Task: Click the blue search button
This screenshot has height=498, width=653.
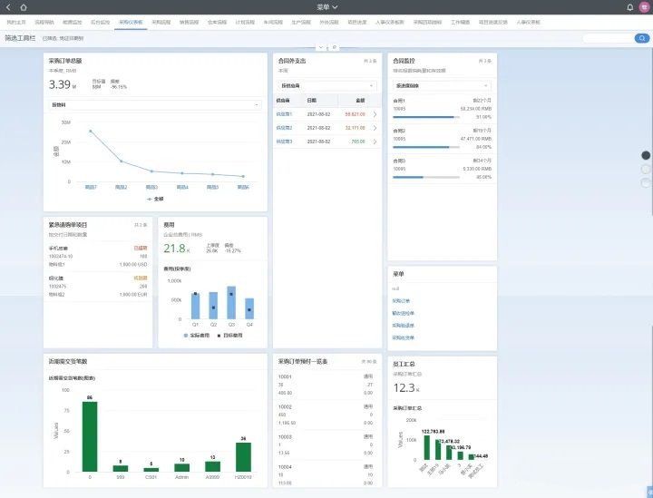Action: (642, 38)
